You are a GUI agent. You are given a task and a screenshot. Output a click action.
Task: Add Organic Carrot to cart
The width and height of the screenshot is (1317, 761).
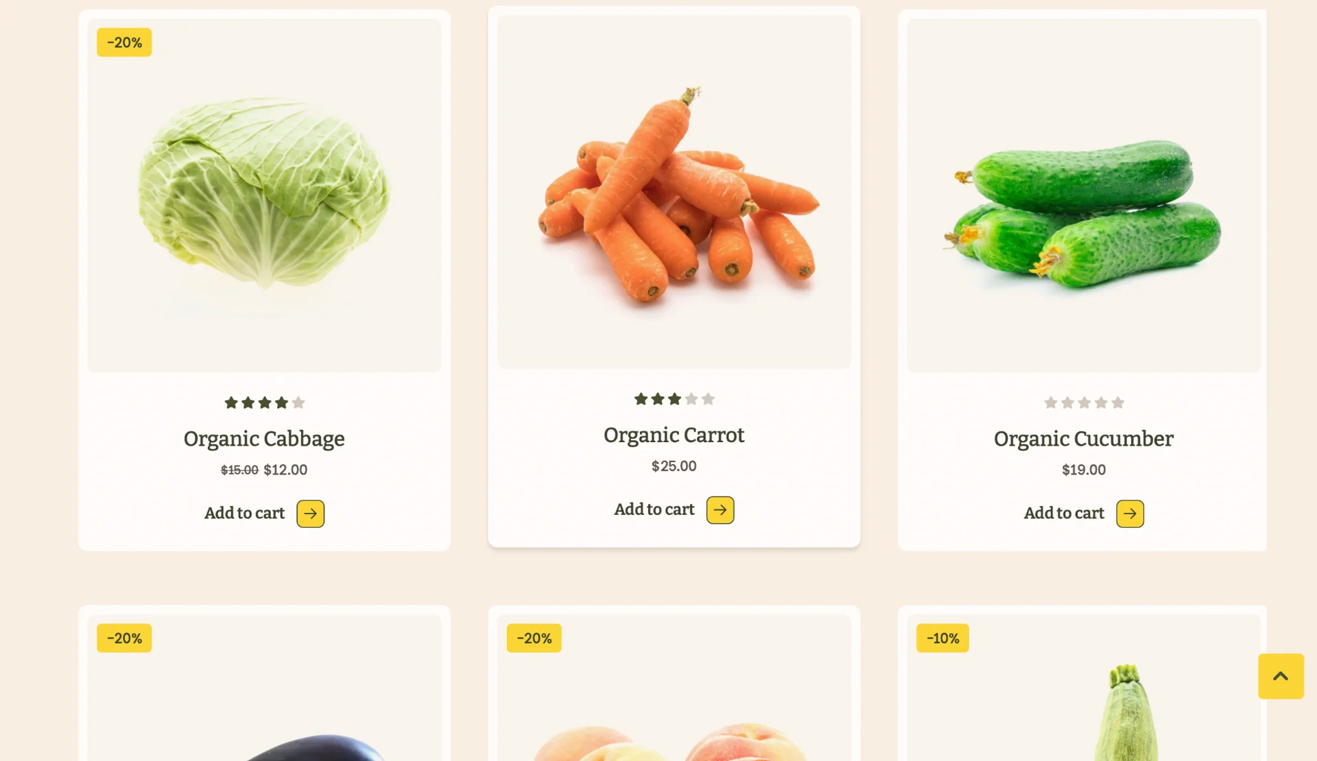[654, 509]
